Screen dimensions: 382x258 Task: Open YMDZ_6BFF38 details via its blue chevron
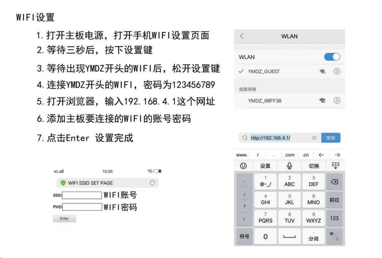pos(337,100)
